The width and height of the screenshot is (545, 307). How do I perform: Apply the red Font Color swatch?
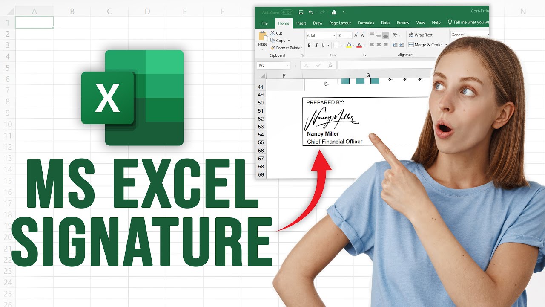360,45
